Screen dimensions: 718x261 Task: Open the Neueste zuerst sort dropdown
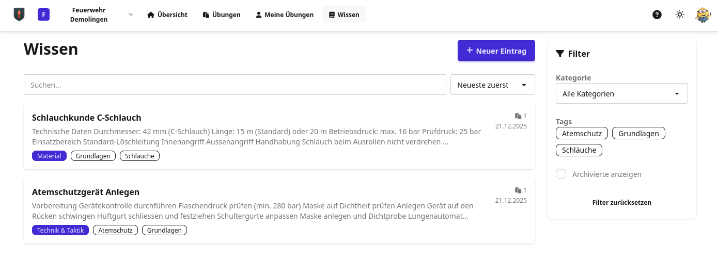click(x=492, y=85)
